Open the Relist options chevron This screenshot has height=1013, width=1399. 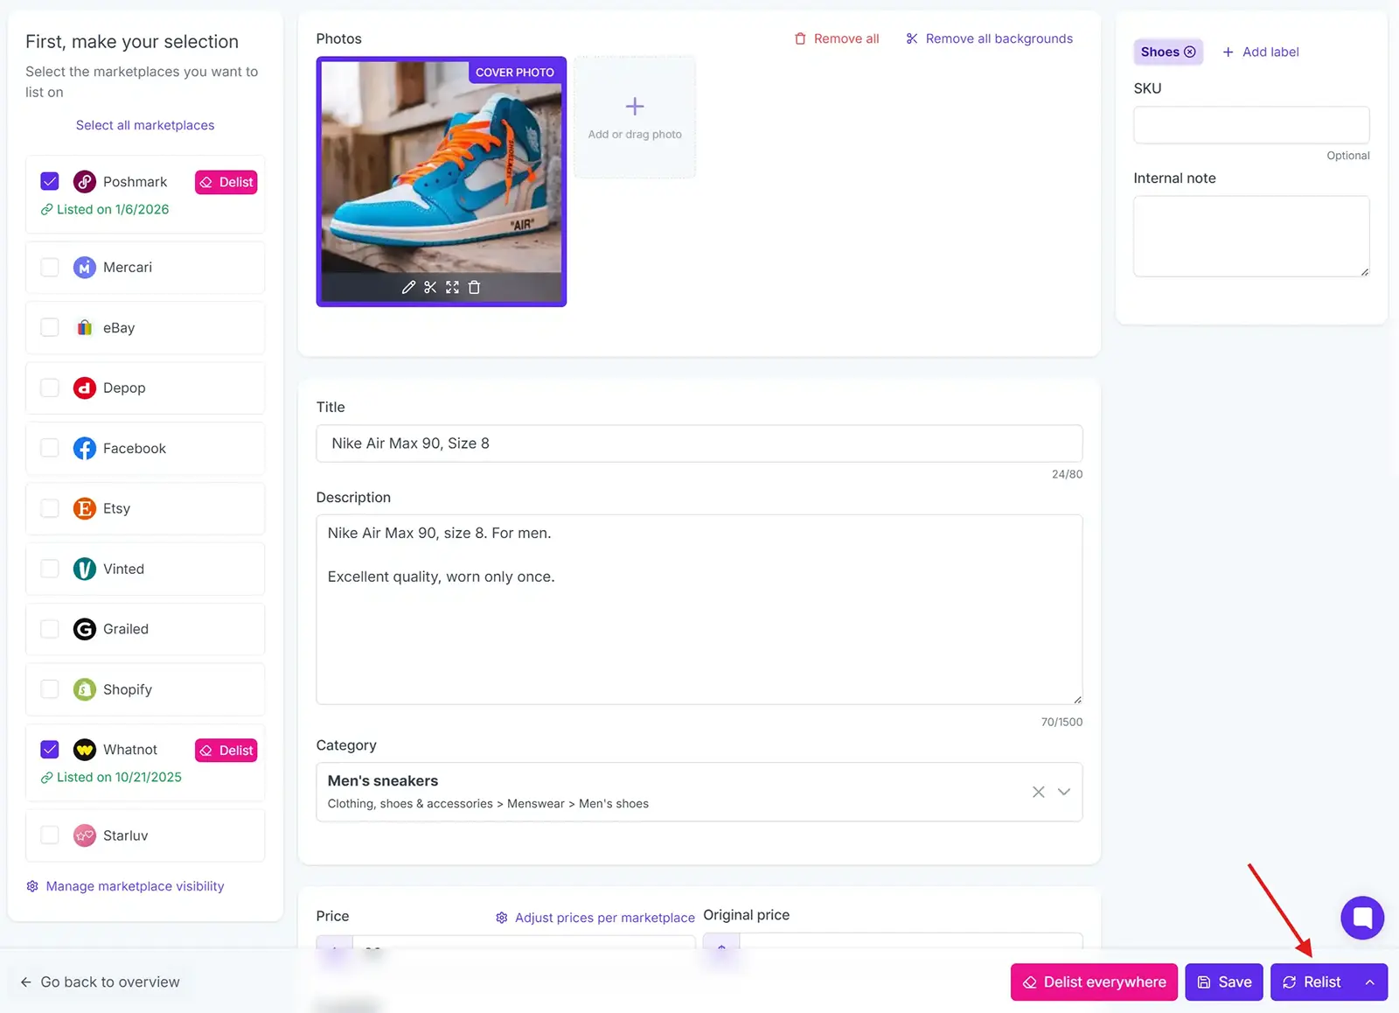(1368, 982)
